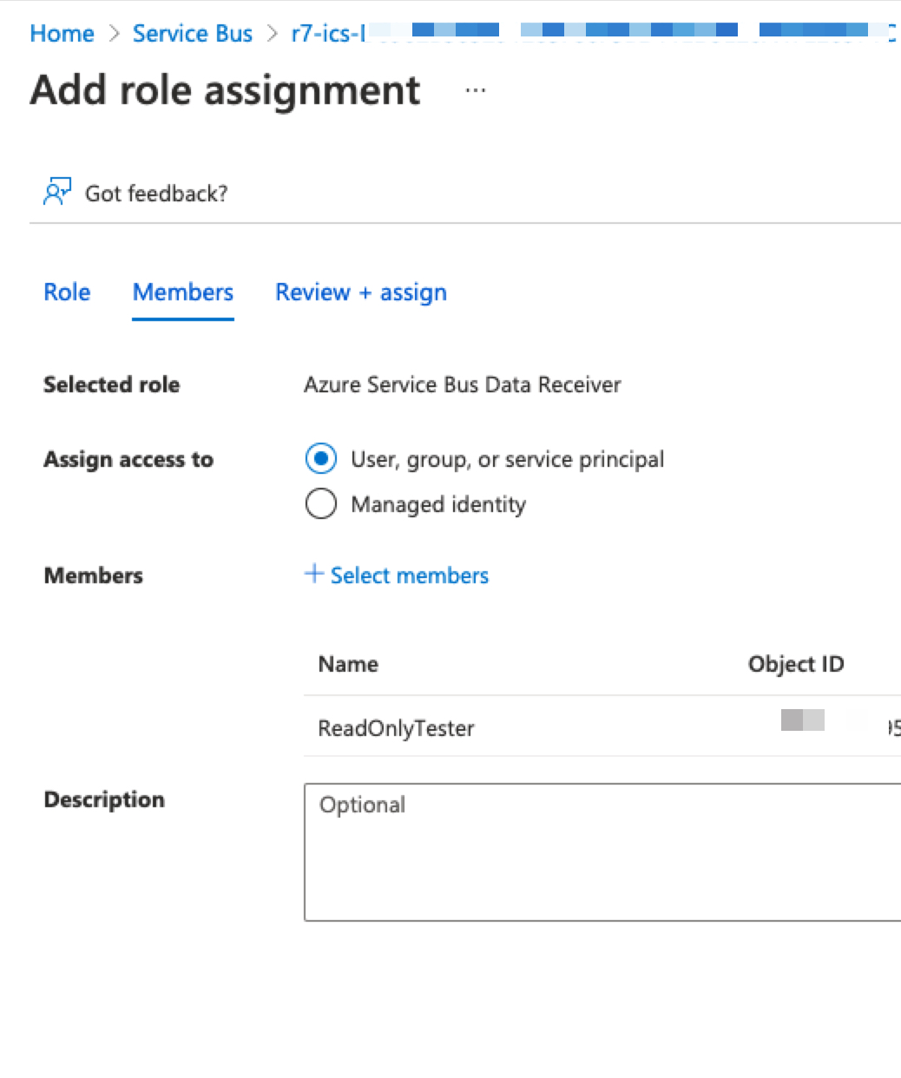The image size is (901, 1078).
Task: Click the Object ID column header
Action: (795, 664)
